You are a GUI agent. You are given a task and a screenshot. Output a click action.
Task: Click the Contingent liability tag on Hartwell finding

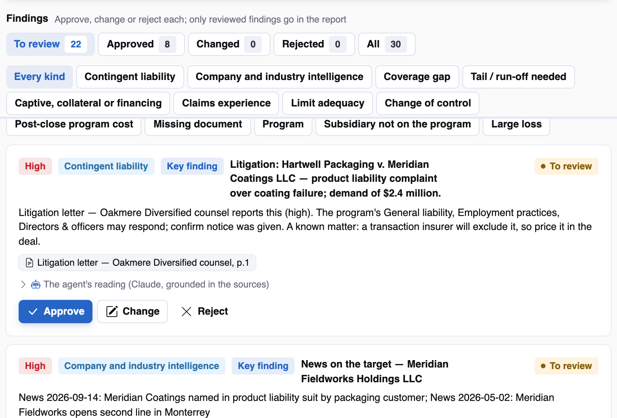coord(106,166)
